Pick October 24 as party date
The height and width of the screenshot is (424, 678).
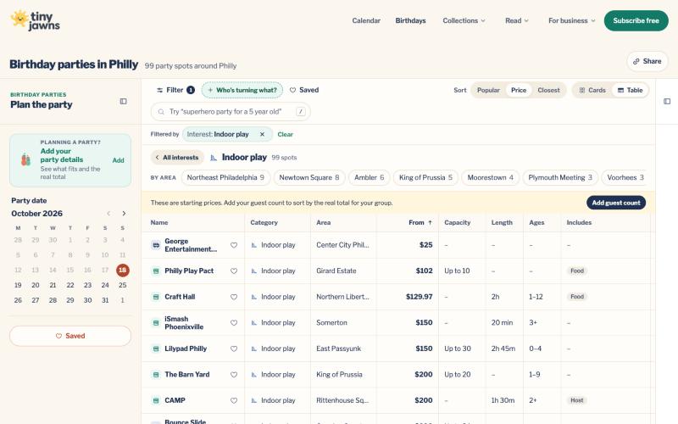click(x=104, y=285)
